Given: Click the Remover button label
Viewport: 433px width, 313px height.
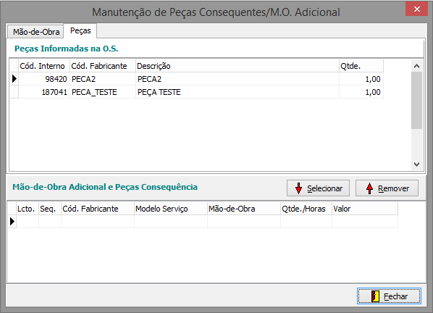Looking at the screenshot, I should [393, 188].
